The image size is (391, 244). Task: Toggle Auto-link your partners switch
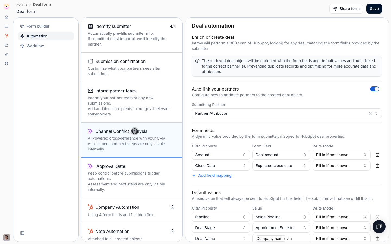[x=374, y=89]
